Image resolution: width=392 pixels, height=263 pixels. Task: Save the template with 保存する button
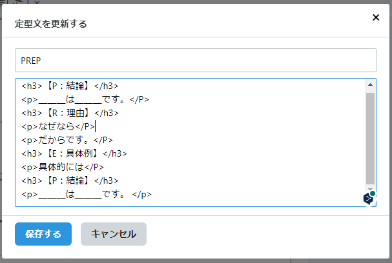(x=43, y=234)
